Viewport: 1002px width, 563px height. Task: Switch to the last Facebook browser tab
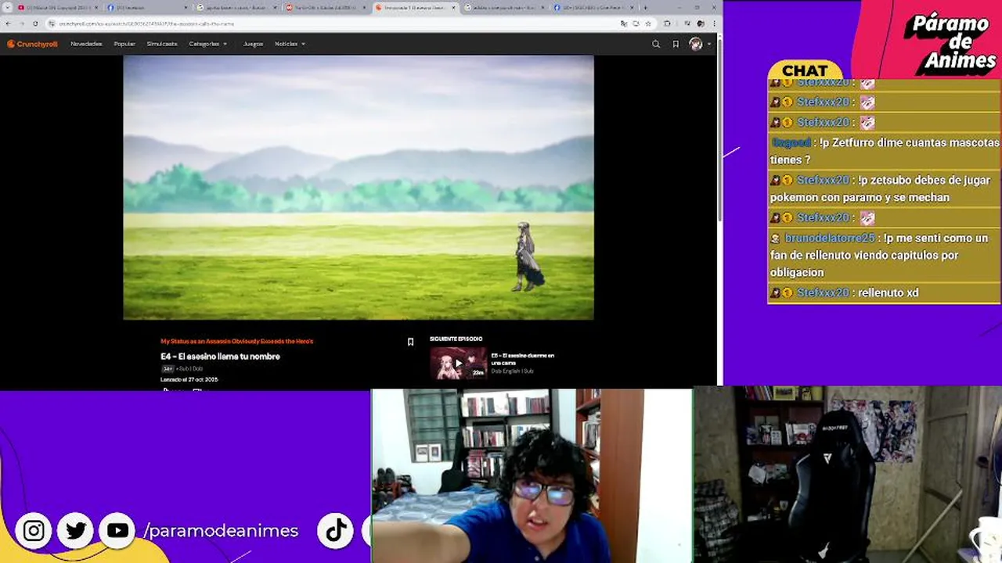click(x=595, y=7)
